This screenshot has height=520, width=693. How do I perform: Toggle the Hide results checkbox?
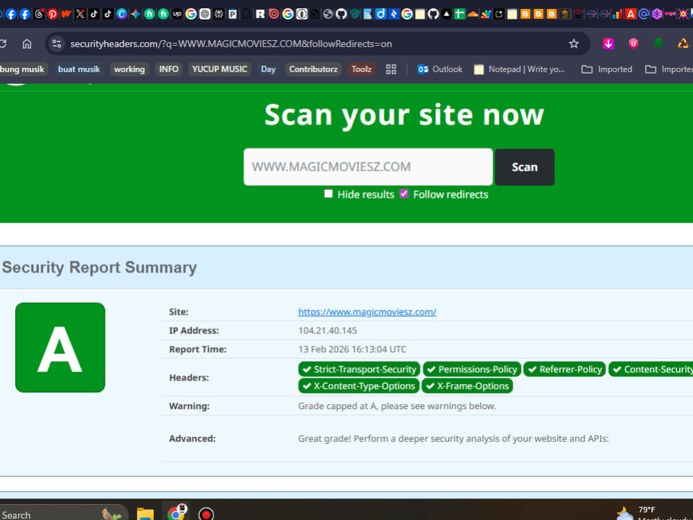[x=328, y=193]
